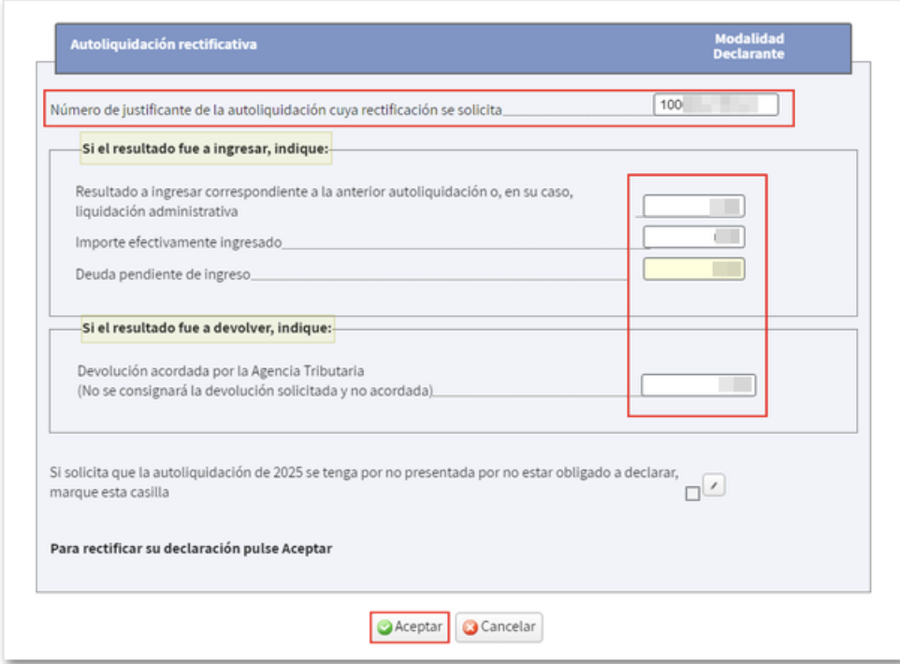The height and width of the screenshot is (664, 900).
Task: Open the pencil edit icon beside the checkbox
Action: (714, 485)
